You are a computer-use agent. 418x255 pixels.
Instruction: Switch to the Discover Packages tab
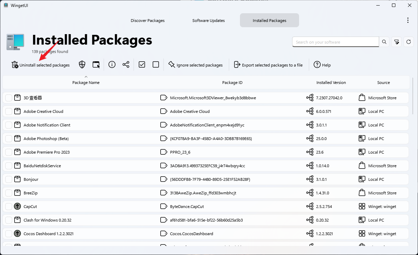147,21
